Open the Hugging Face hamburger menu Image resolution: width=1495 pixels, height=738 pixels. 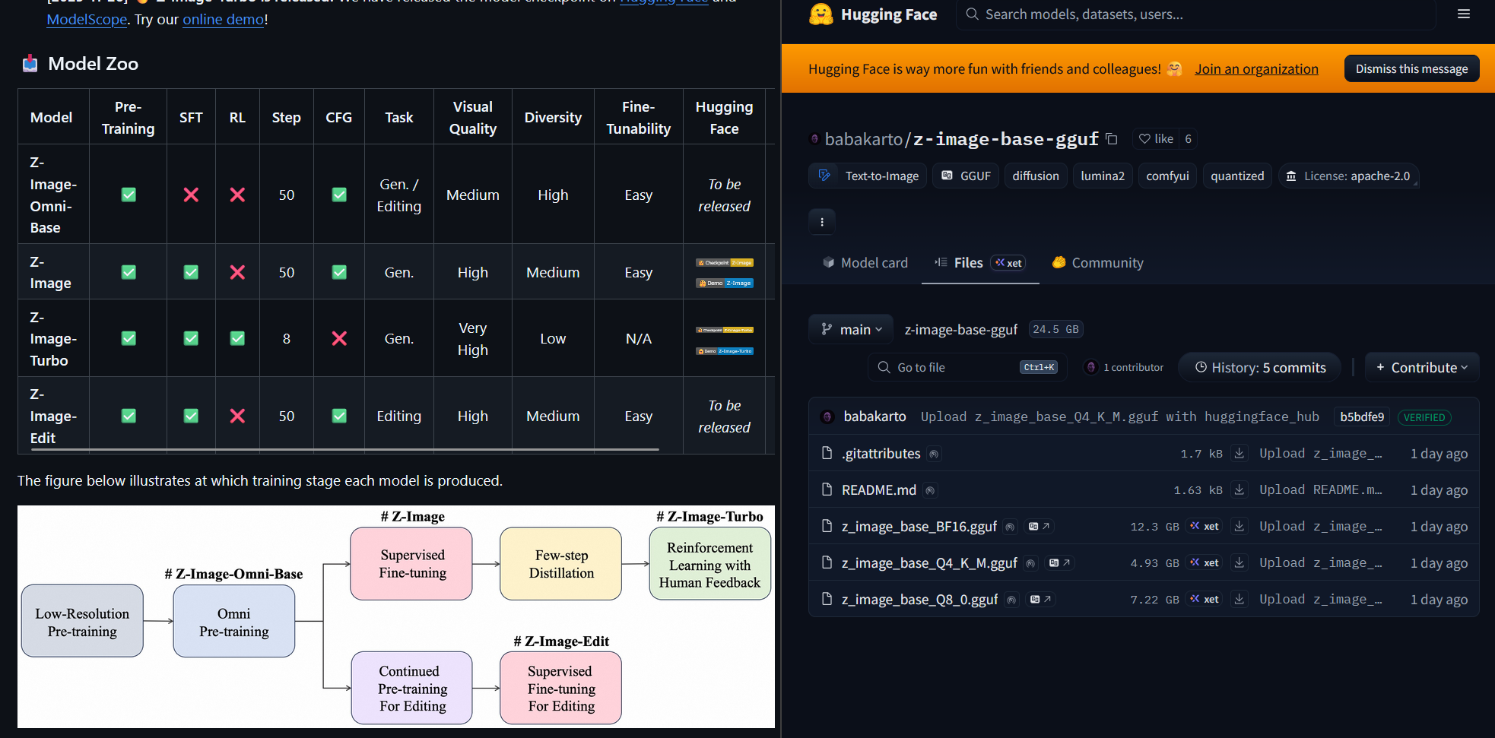click(1463, 14)
